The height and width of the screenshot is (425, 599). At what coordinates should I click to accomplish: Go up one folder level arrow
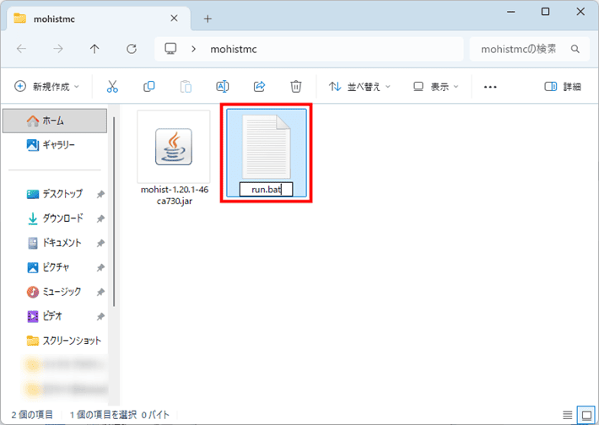(94, 49)
